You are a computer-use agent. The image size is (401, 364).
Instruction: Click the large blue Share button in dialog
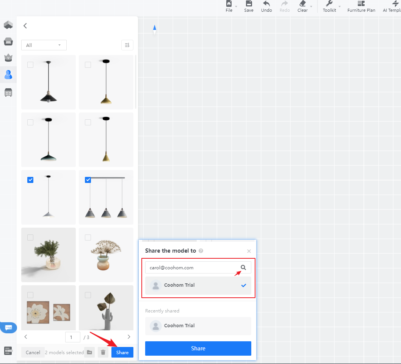tap(198, 348)
